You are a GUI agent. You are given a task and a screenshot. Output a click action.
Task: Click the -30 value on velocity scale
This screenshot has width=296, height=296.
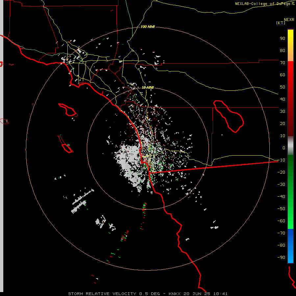281,185
